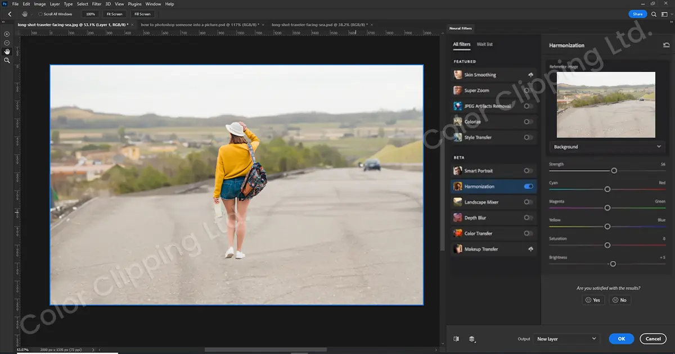Viewport: 675px width, 354px height.
Task: Click the Saturation slider handle
Action: click(607, 245)
